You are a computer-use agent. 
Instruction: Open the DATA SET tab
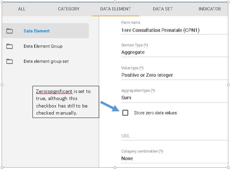coord(163,9)
